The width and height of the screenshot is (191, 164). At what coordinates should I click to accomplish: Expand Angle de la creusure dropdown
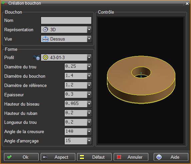point(89,131)
